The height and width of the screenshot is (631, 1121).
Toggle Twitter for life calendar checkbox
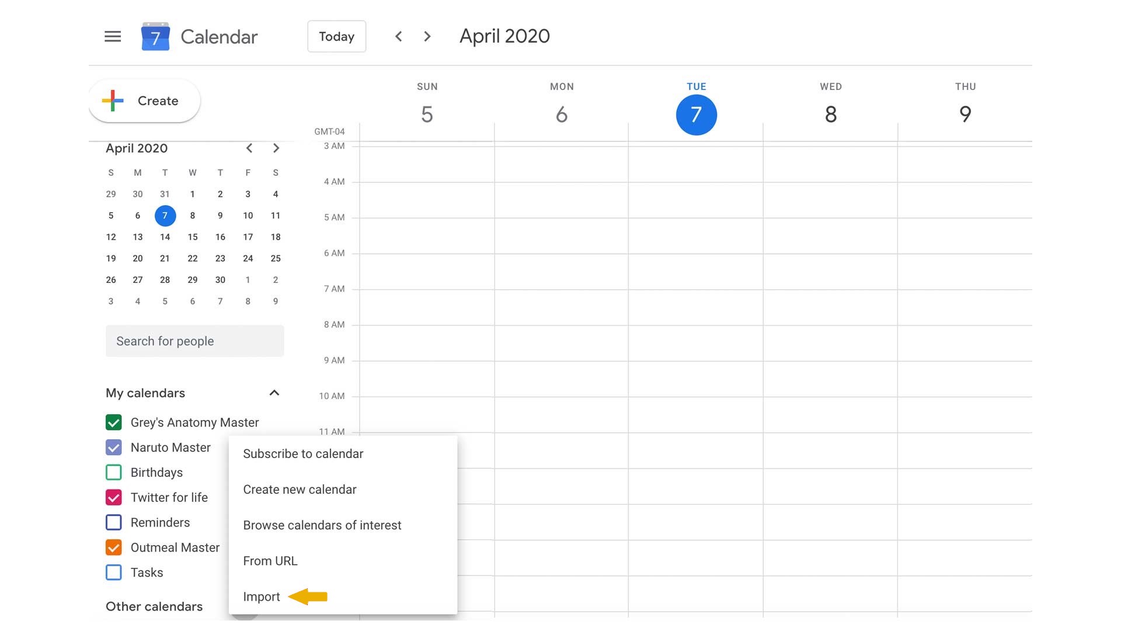[114, 497]
